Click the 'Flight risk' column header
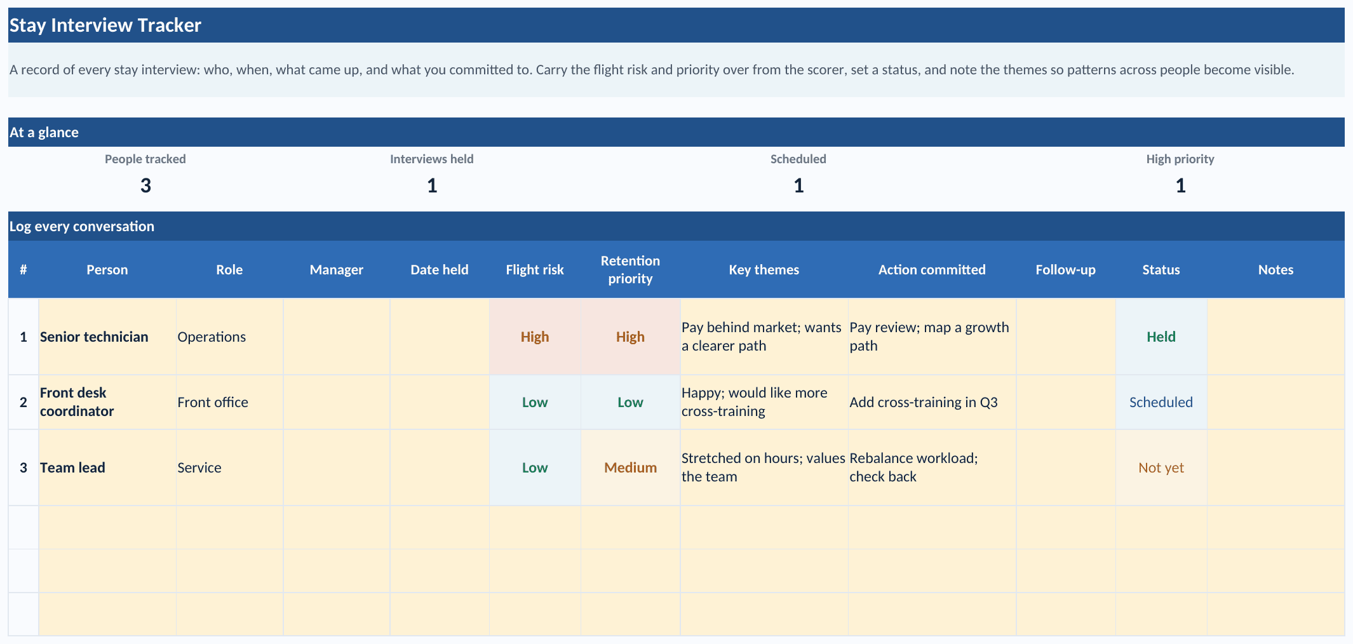The image size is (1353, 644). 535,269
